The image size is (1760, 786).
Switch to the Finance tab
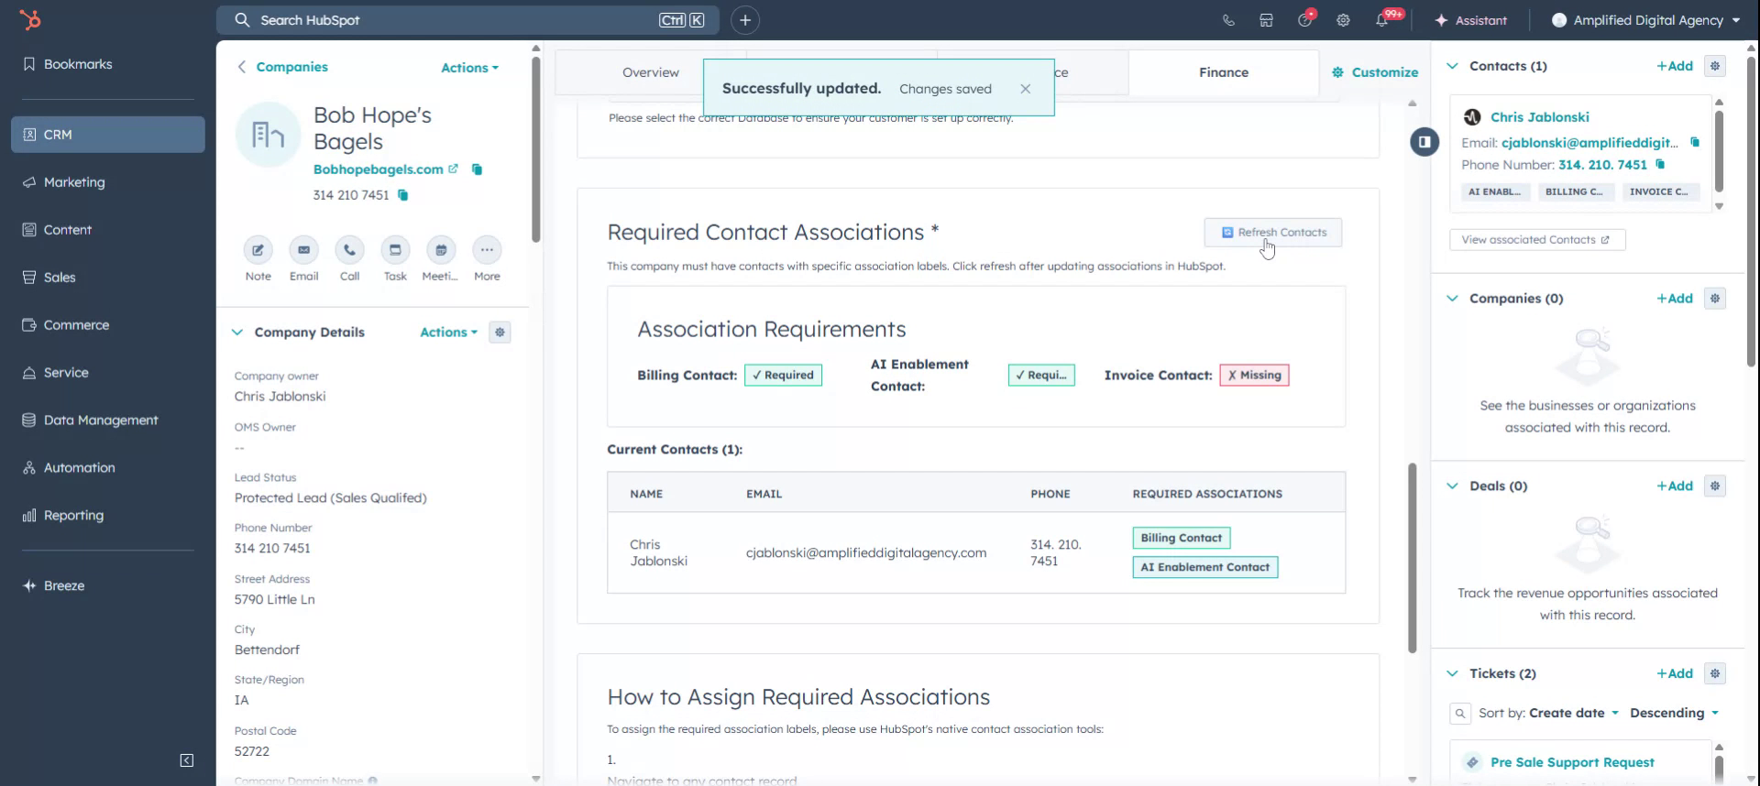(1223, 72)
